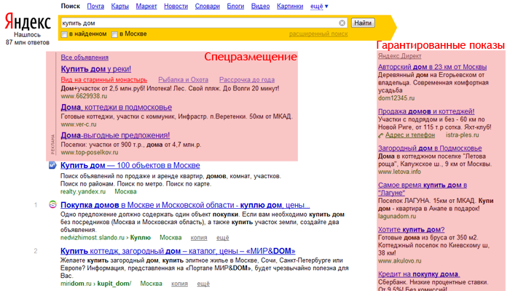
Task: Click the 'nedvizhimost.slando.ru' URL text
Action: tap(93, 238)
